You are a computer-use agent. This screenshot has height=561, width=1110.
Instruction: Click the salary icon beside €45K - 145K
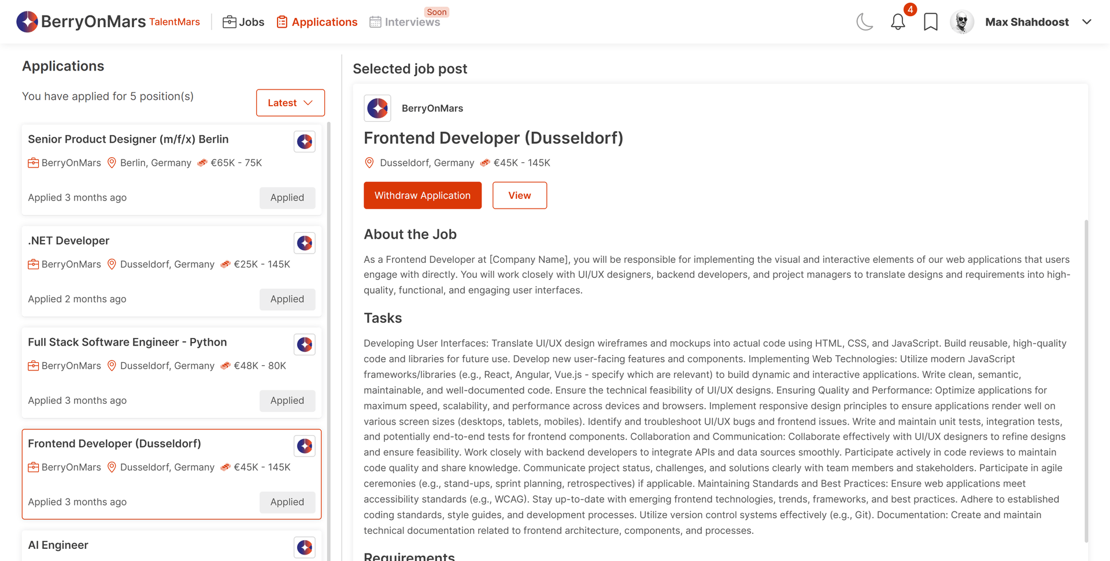[x=485, y=162]
